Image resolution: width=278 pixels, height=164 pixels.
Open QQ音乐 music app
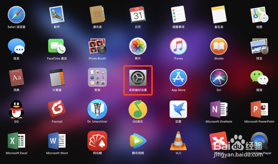coord(138,109)
